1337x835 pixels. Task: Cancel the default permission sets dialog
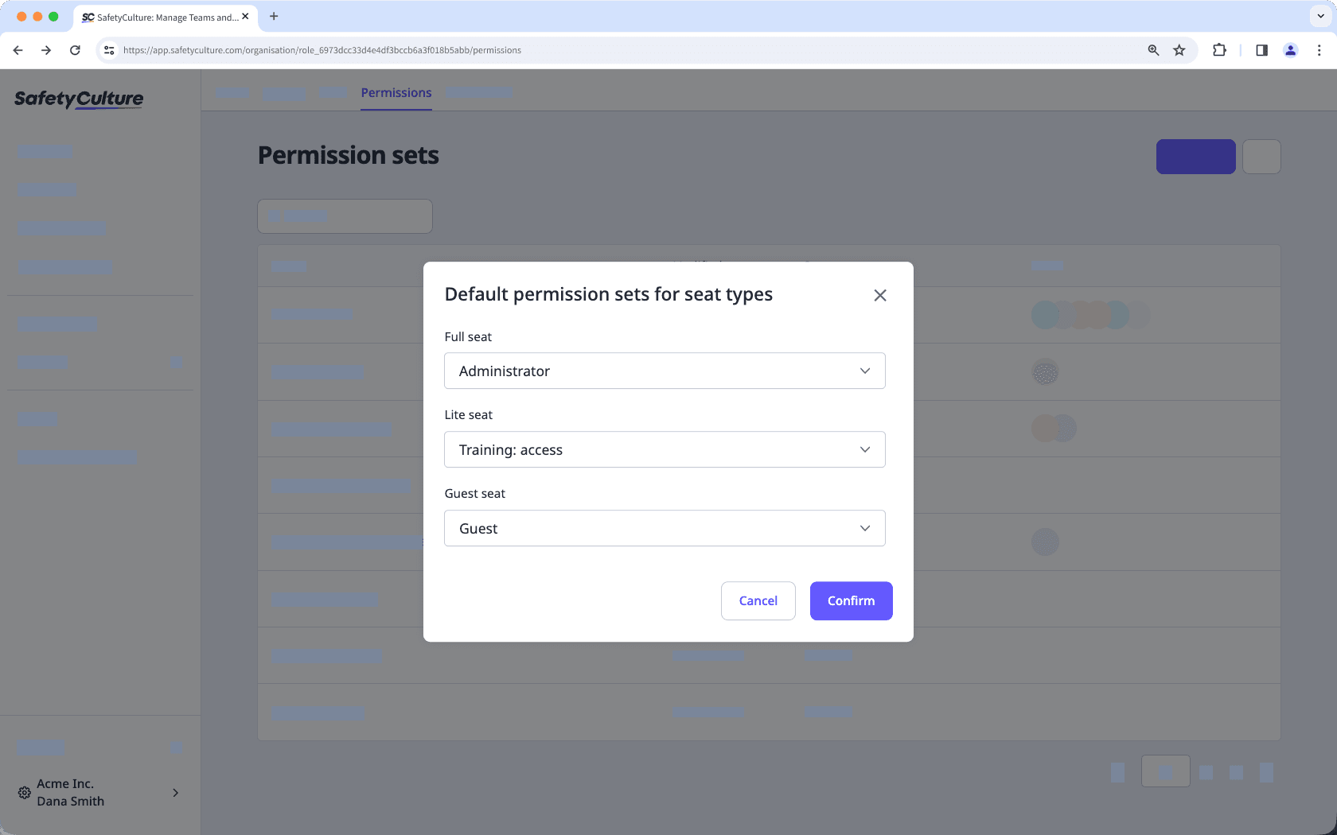tap(758, 600)
